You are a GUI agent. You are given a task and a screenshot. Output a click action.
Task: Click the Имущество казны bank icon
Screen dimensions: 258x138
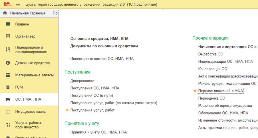(x=8, y=112)
